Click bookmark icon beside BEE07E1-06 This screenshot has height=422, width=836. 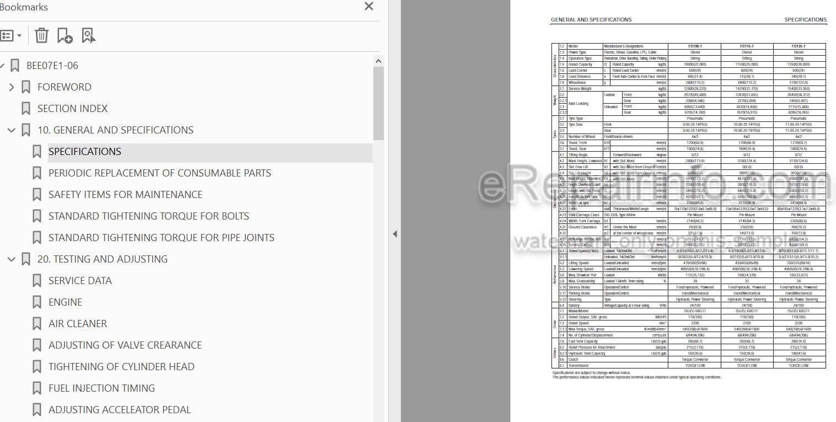14,66
